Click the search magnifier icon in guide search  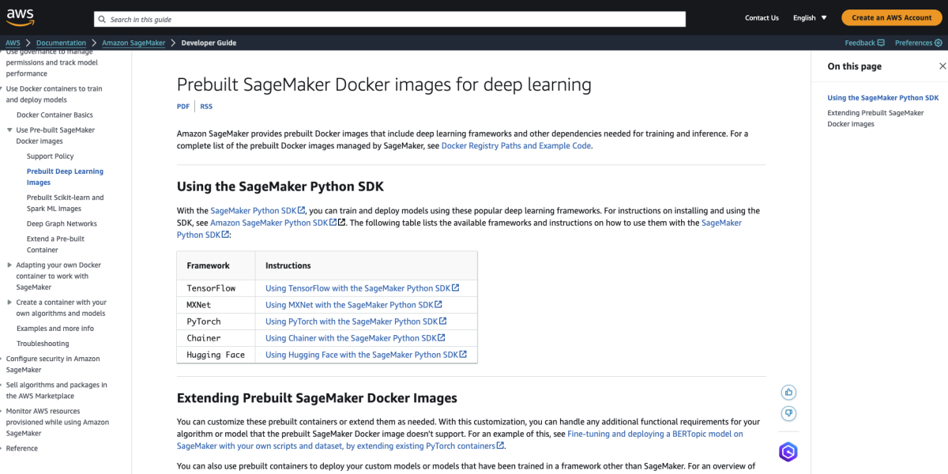[x=101, y=19]
